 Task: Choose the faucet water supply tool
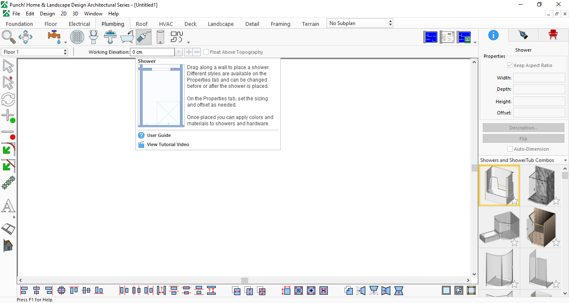(55, 37)
